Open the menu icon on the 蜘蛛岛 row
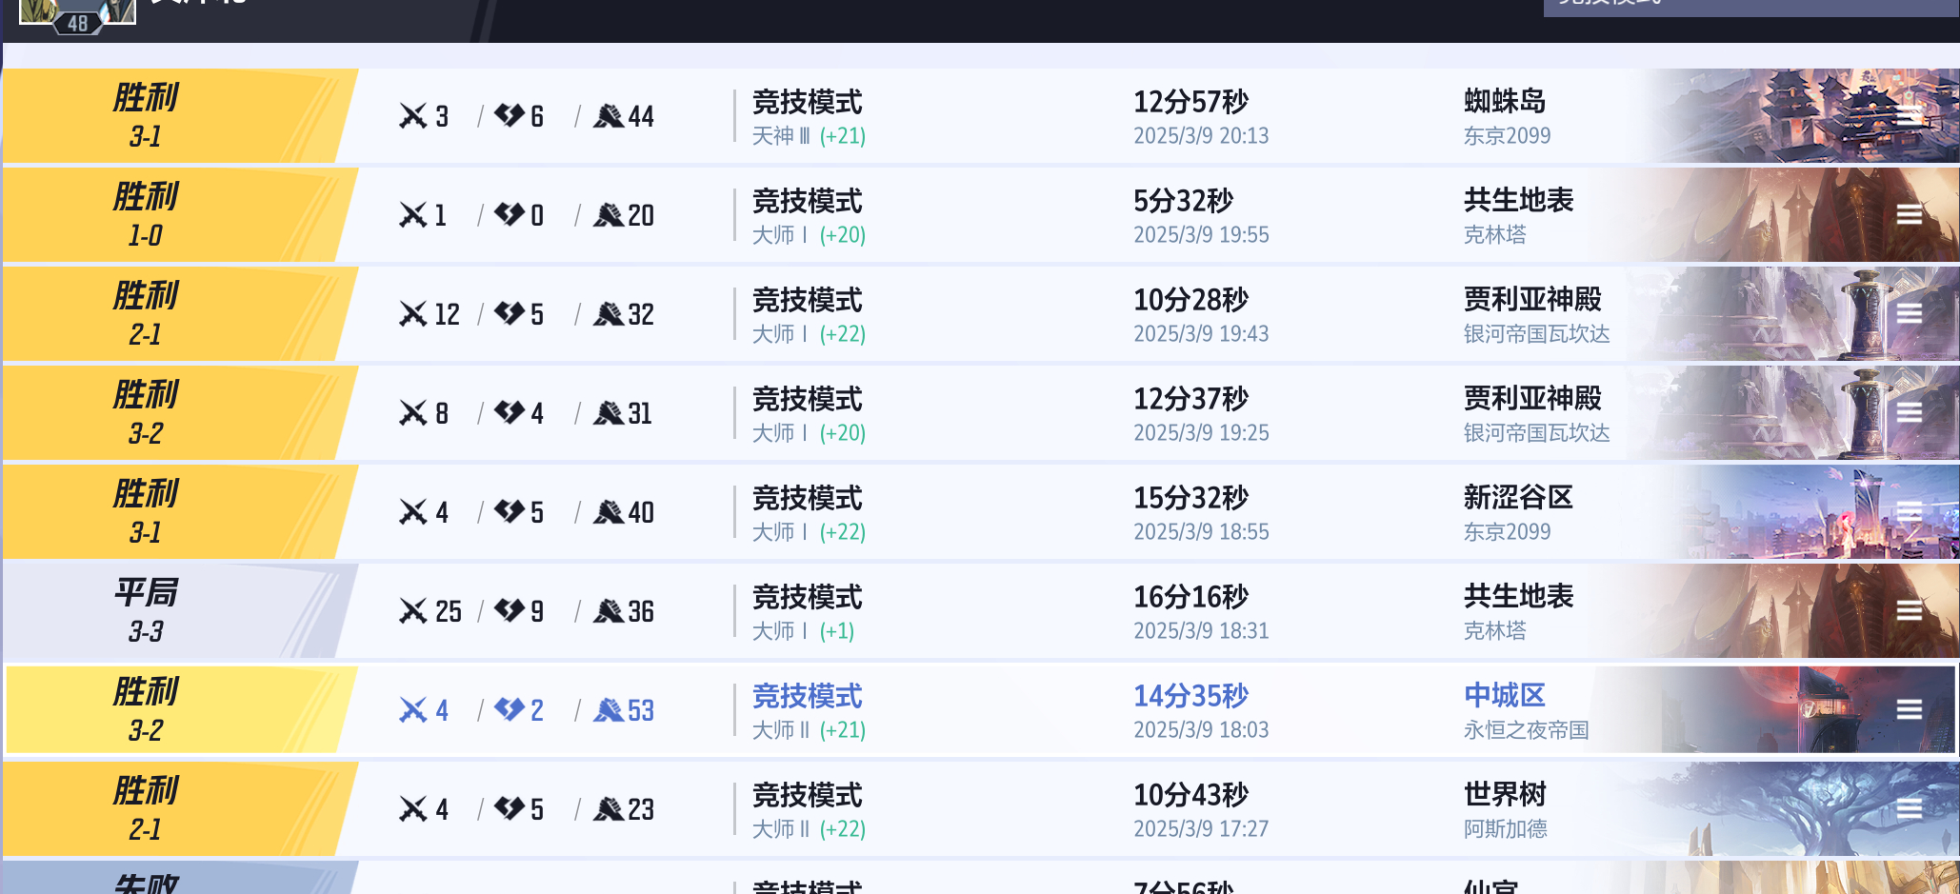Viewport: 1960px width, 894px height. pos(1909,115)
